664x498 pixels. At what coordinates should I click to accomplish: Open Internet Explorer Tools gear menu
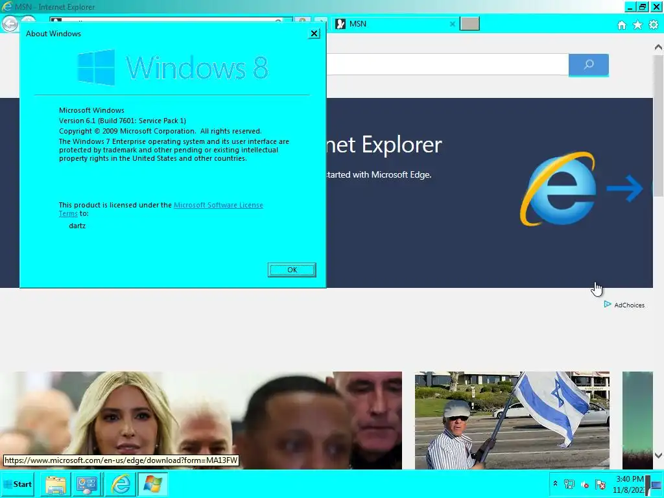coord(654,25)
